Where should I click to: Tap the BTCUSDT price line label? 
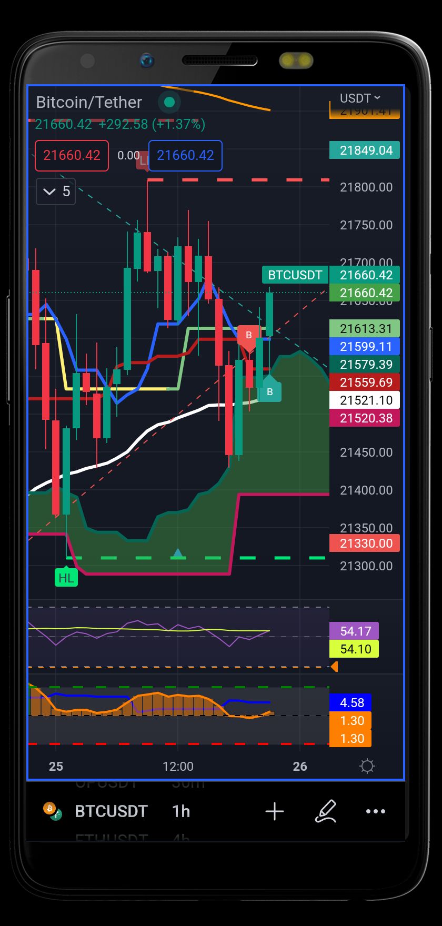click(295, 275)
